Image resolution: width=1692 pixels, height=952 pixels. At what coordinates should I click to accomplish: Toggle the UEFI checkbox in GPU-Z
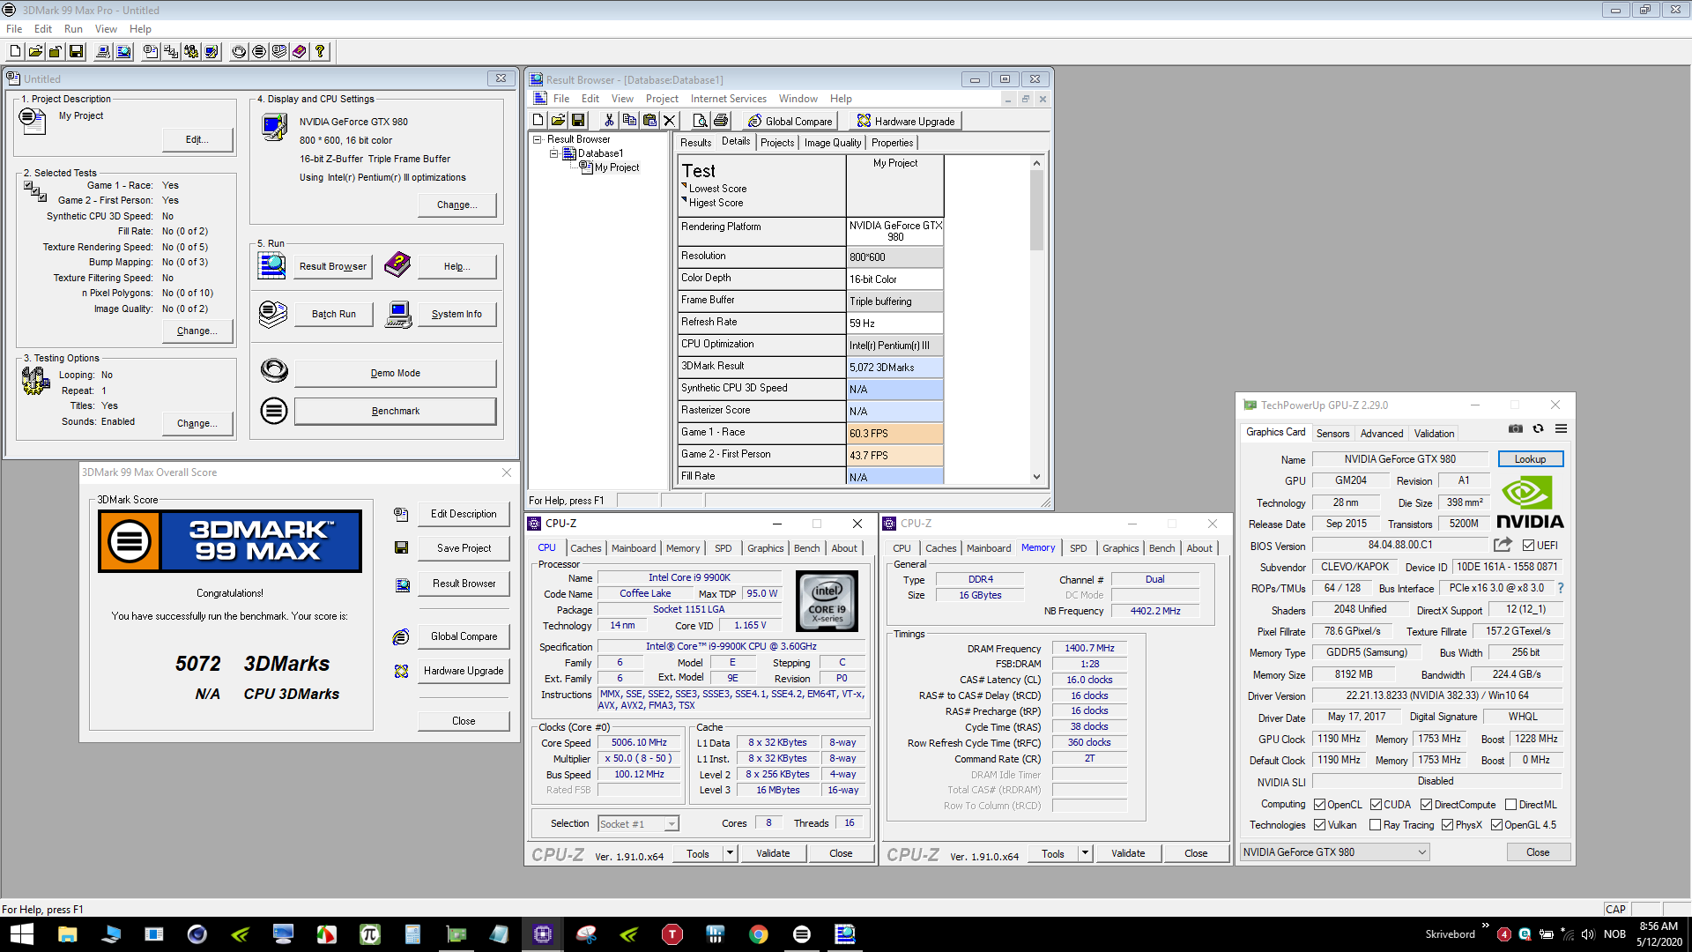(1529, 546)
